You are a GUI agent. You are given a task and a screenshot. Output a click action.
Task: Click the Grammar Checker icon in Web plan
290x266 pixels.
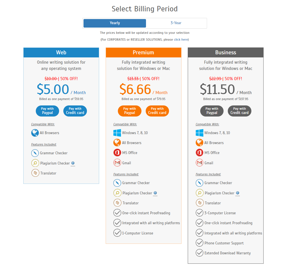(x=35, y=153)
